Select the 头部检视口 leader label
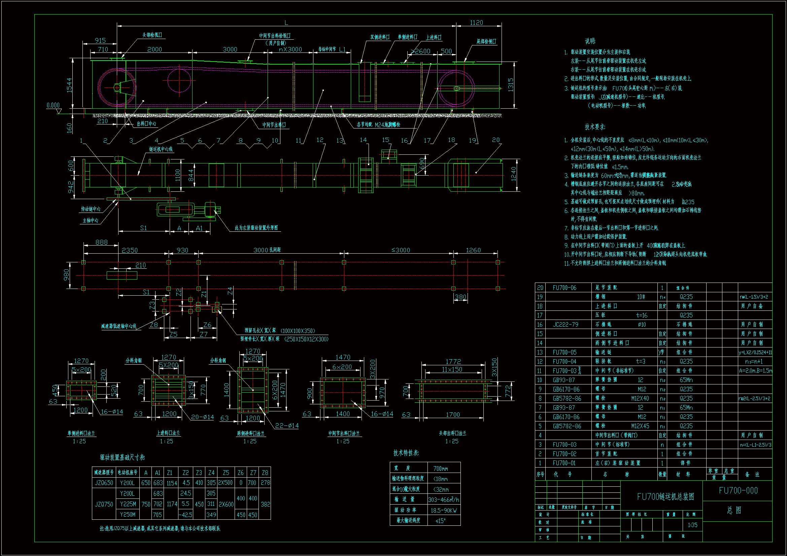 pyautogui.click(x=152, y=35)
